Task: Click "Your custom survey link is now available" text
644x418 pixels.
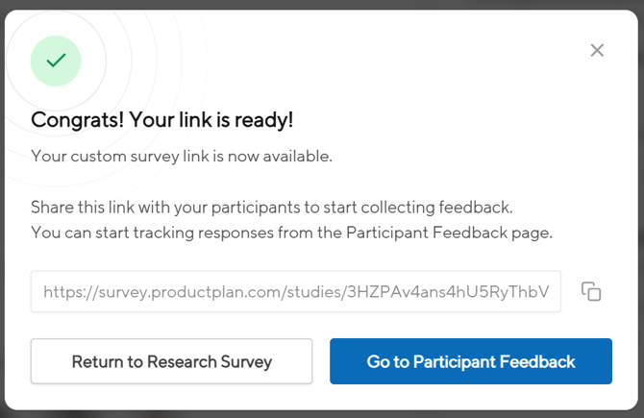Action: 182,156
